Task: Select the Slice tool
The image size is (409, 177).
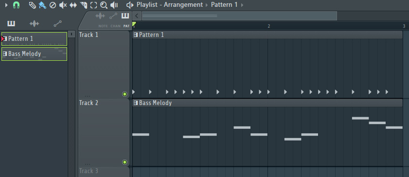Action: coord(84,5)
